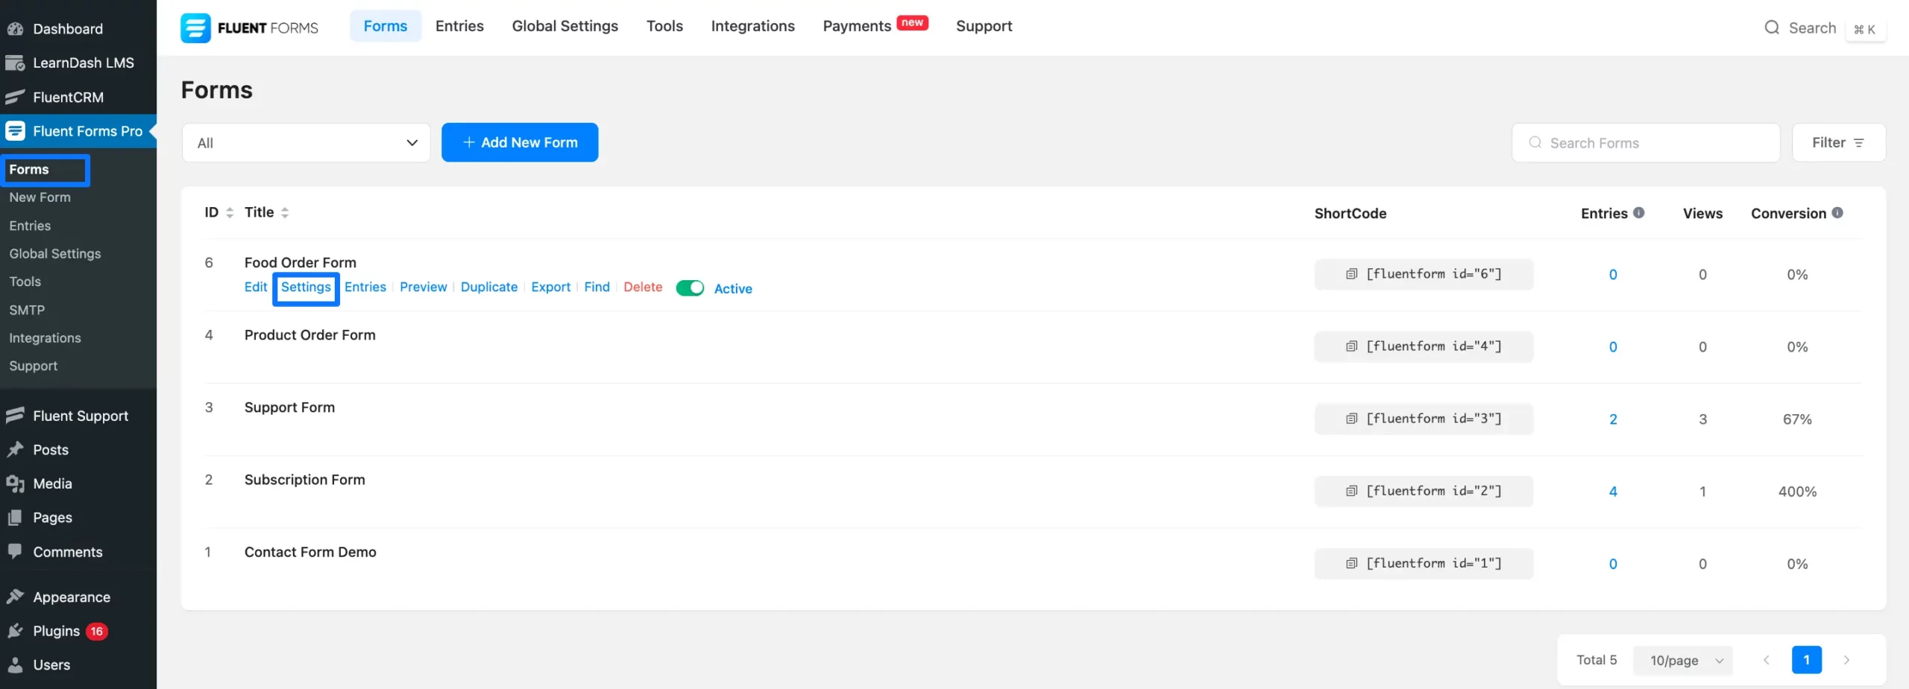Click the Title column sort arrows
This screenshot has height=689, width=1909.
click(x=286, y=212)
